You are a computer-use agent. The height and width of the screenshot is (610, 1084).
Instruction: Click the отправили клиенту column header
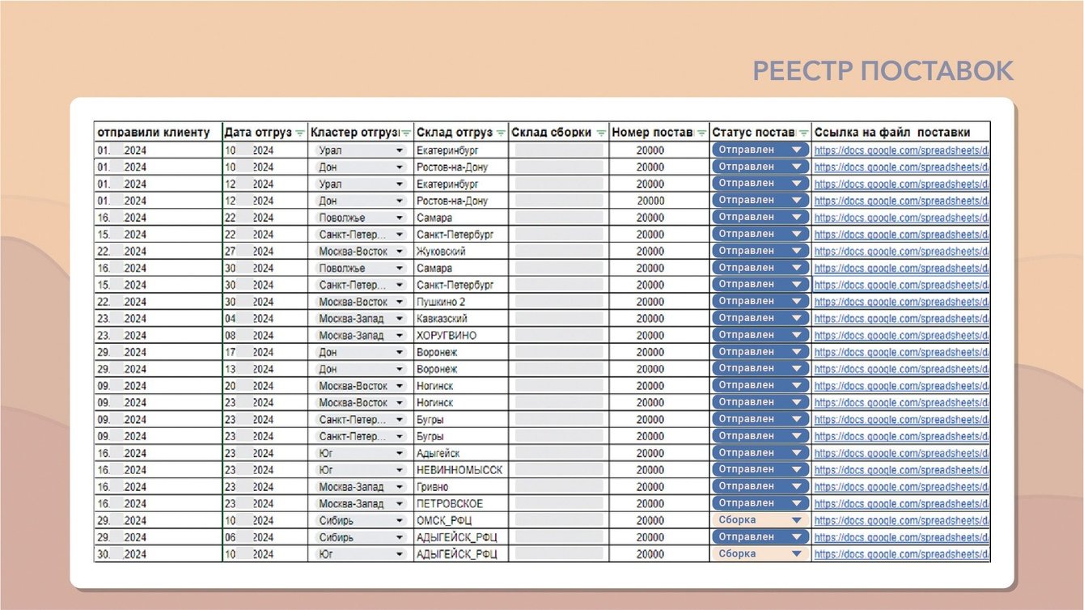pyautogui.click(x=159, y=133)
